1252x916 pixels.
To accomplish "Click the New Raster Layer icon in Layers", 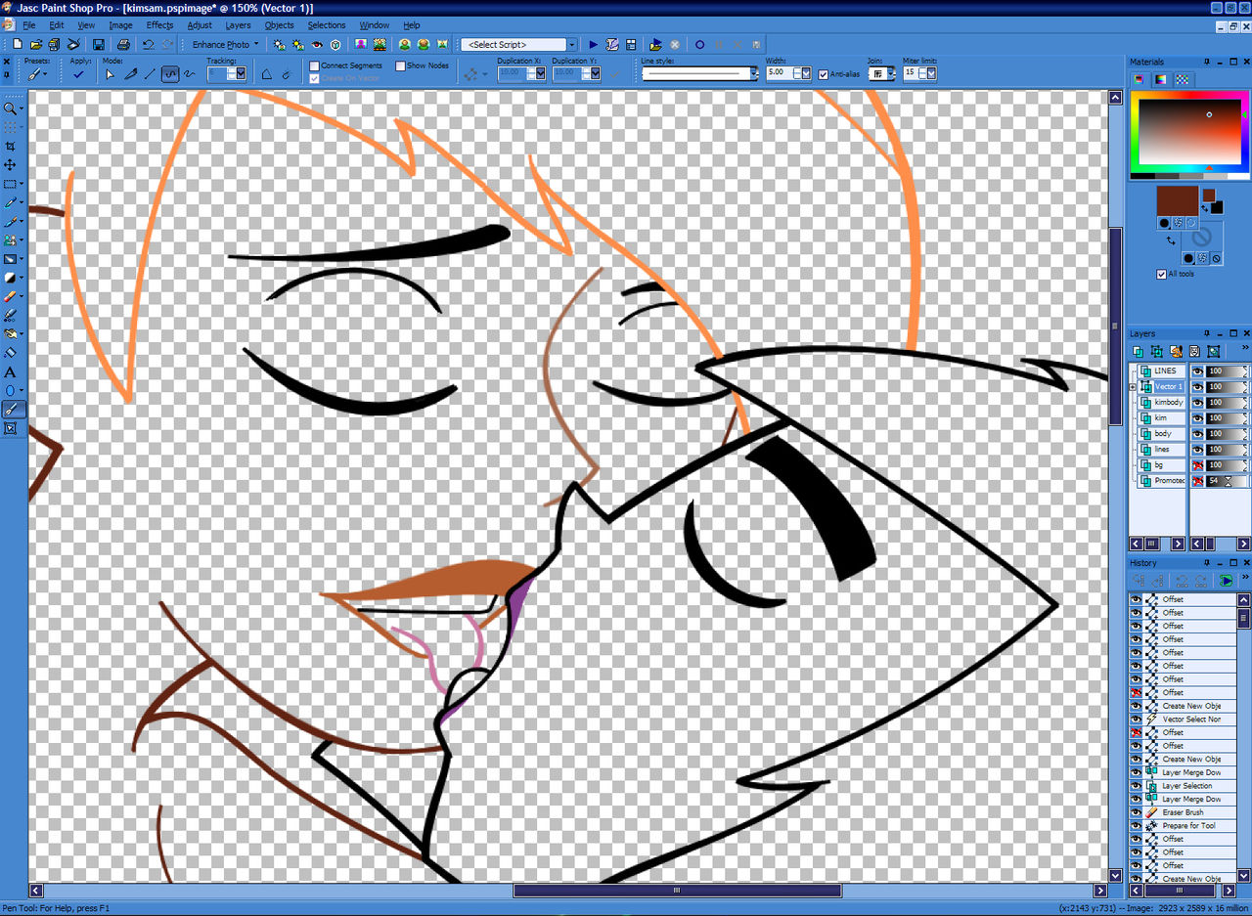I will coord(1140,351).
